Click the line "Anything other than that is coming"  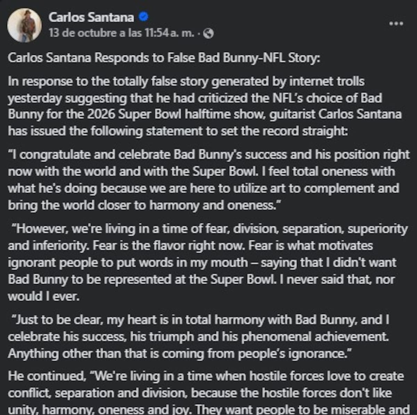click(x=180, y=354)
